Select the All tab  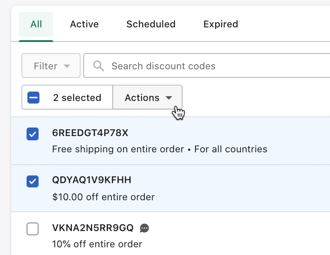point(36,24)
